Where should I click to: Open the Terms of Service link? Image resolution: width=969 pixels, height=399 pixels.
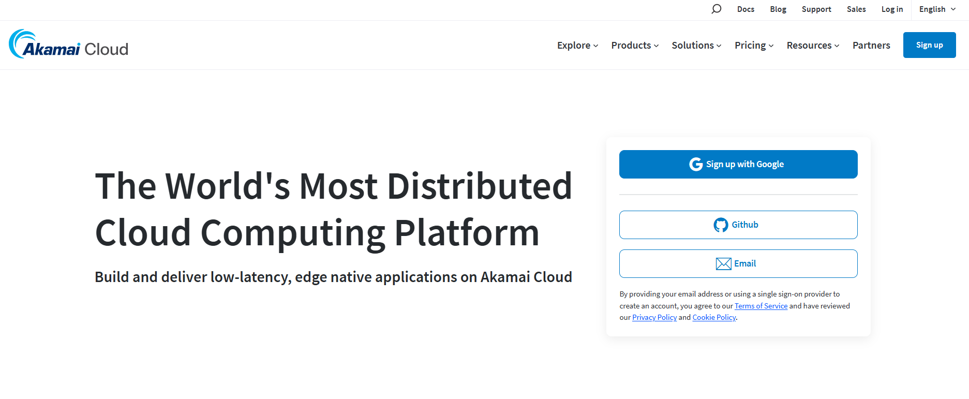click(x=761, y=306)
